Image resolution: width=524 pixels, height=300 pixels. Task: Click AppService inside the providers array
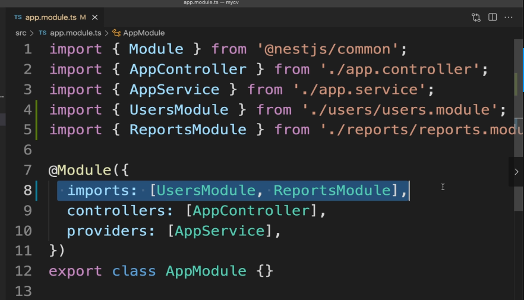pos(220,231)
